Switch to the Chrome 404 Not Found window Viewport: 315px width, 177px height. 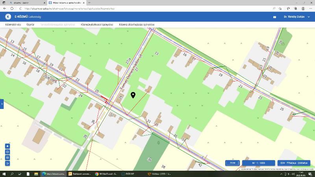point(106,174)
